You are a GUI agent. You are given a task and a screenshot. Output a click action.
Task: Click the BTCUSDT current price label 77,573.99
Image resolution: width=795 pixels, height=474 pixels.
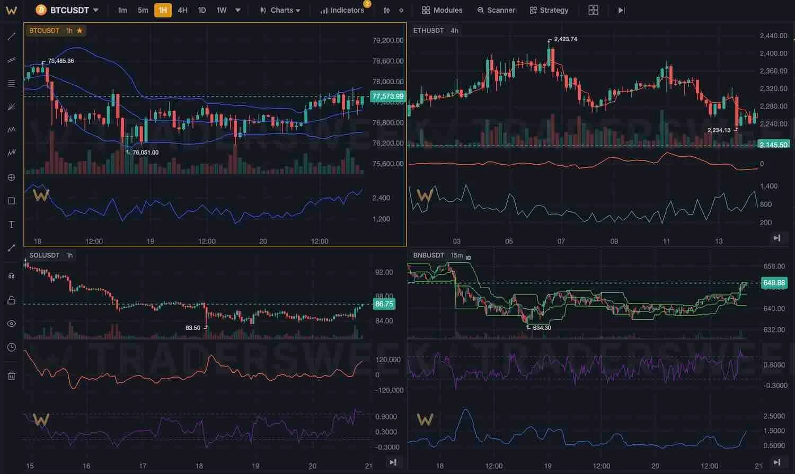click(387, 96)
